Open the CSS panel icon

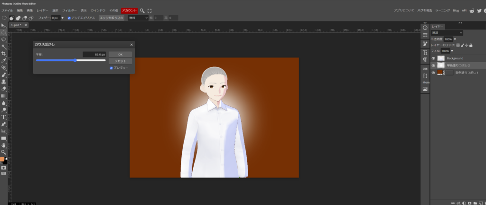coord(425,68)
